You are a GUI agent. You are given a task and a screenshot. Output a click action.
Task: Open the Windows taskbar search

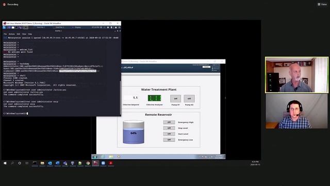click(x=12, y=163)
